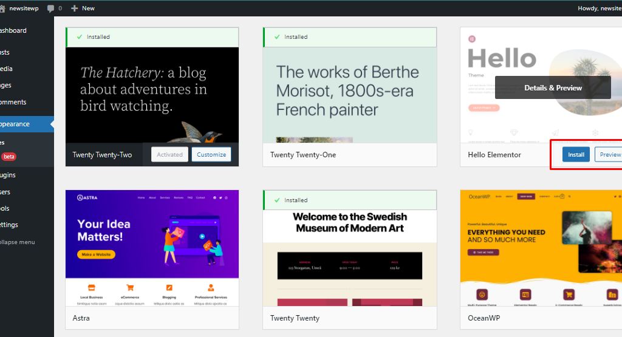Viewport: 622px width, 337px height.
Task: Open the Twenty Twenty-One theme screenshot
Action: (x=349, y=95)
